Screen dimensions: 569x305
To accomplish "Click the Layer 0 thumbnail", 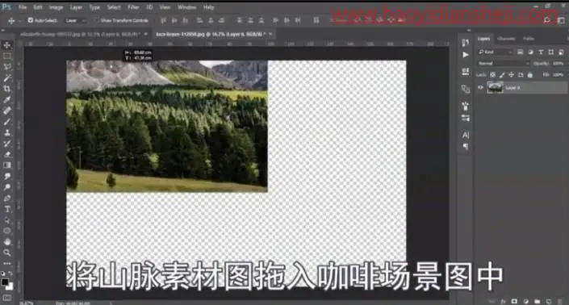I will [495, 87].
